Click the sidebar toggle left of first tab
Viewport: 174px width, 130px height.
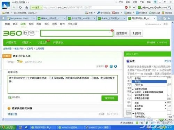coord(3,18)
